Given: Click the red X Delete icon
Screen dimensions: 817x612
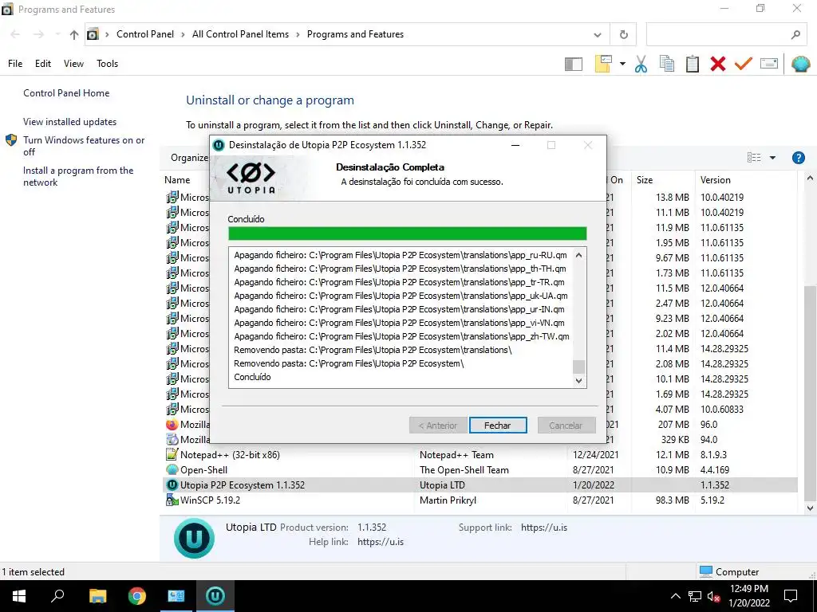Looking at the screenshot, I should 717,64.
